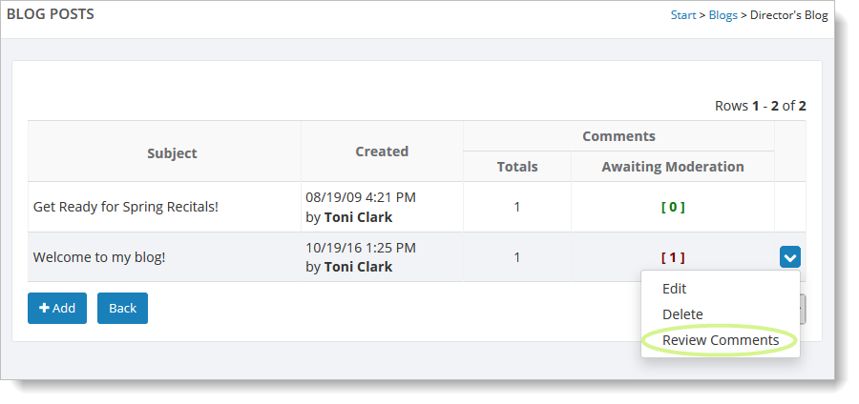Click the Awaiting Moderation column header
The image size is (859, 404).
[673, 167]
